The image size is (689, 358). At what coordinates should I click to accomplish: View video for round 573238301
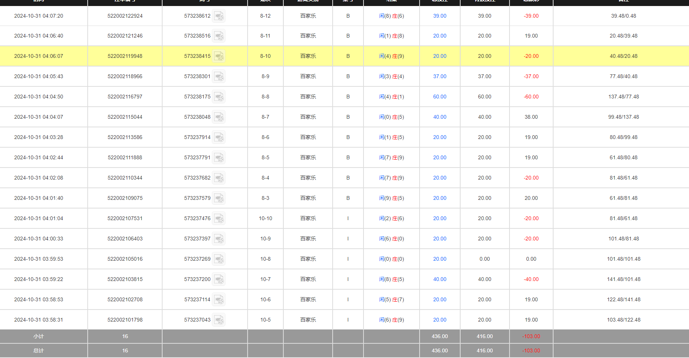click(219, 76)
